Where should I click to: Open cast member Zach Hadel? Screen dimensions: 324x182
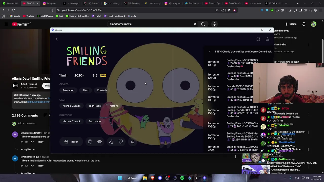pos(95,106)
